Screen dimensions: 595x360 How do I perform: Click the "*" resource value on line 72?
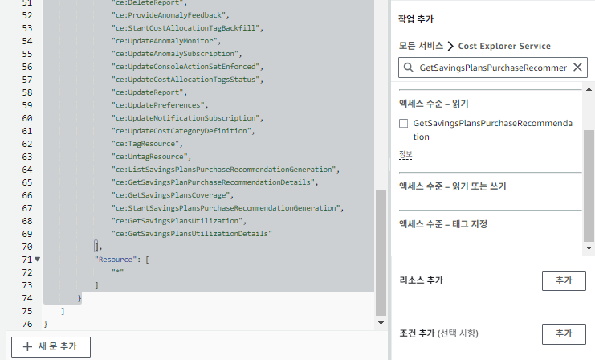click(x=117, y=272)
